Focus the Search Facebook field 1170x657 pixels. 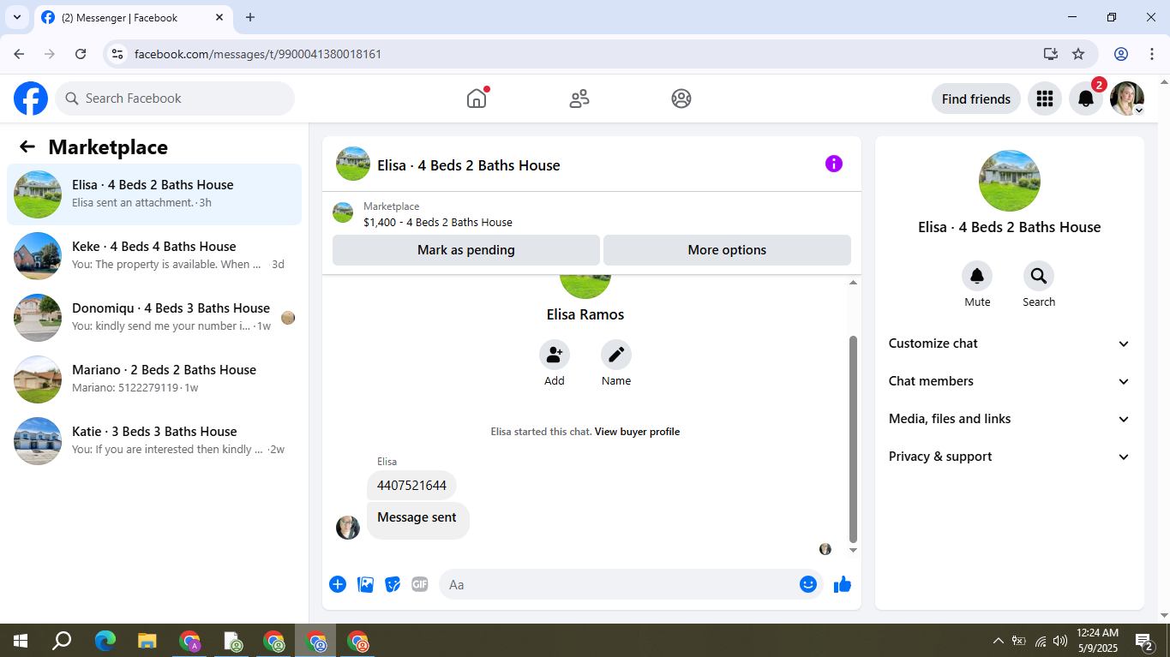tap(175, 99)
